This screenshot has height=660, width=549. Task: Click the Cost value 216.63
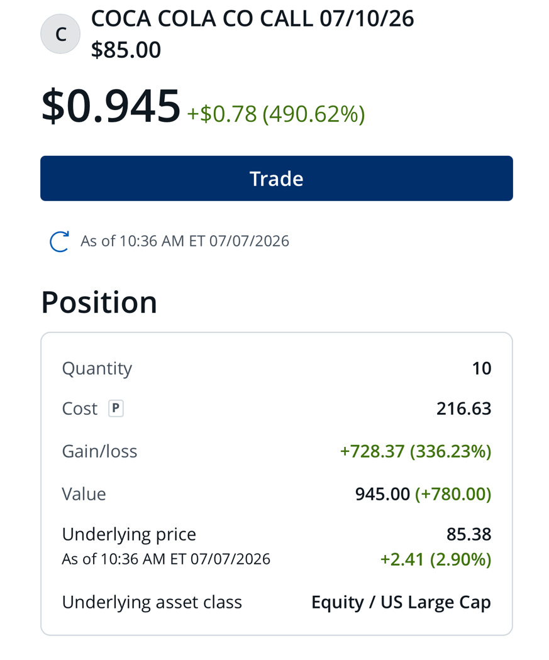464,409
